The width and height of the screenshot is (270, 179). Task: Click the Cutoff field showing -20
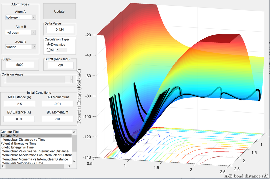coord(61,65)
